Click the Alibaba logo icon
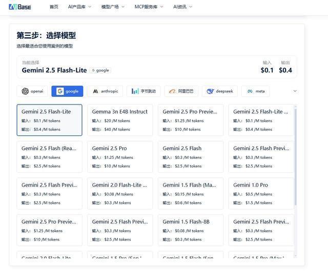 coord(172,91)
